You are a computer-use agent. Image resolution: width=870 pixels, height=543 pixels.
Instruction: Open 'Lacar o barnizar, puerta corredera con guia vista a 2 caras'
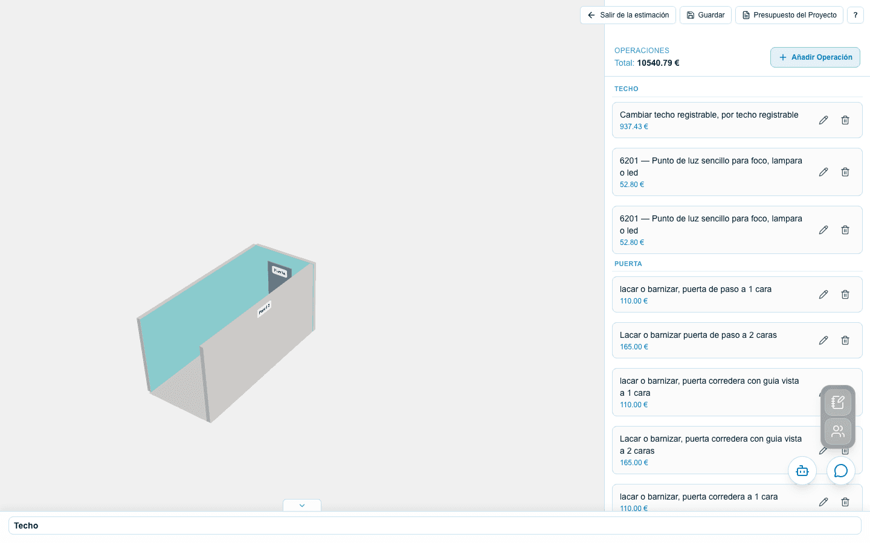pos(737,450)
